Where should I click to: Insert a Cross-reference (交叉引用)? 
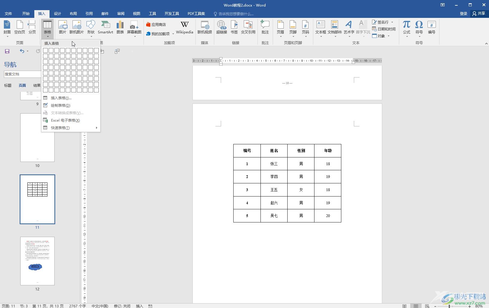[248, 28]
